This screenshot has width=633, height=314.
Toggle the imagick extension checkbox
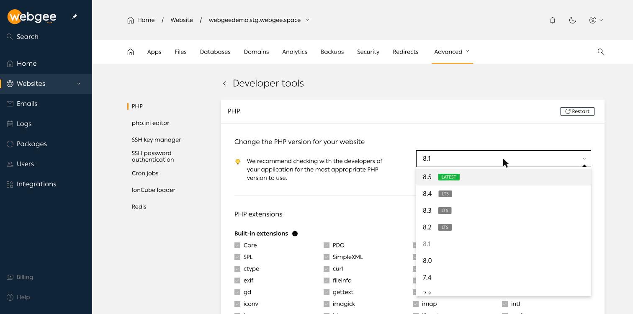coord(327,304)
